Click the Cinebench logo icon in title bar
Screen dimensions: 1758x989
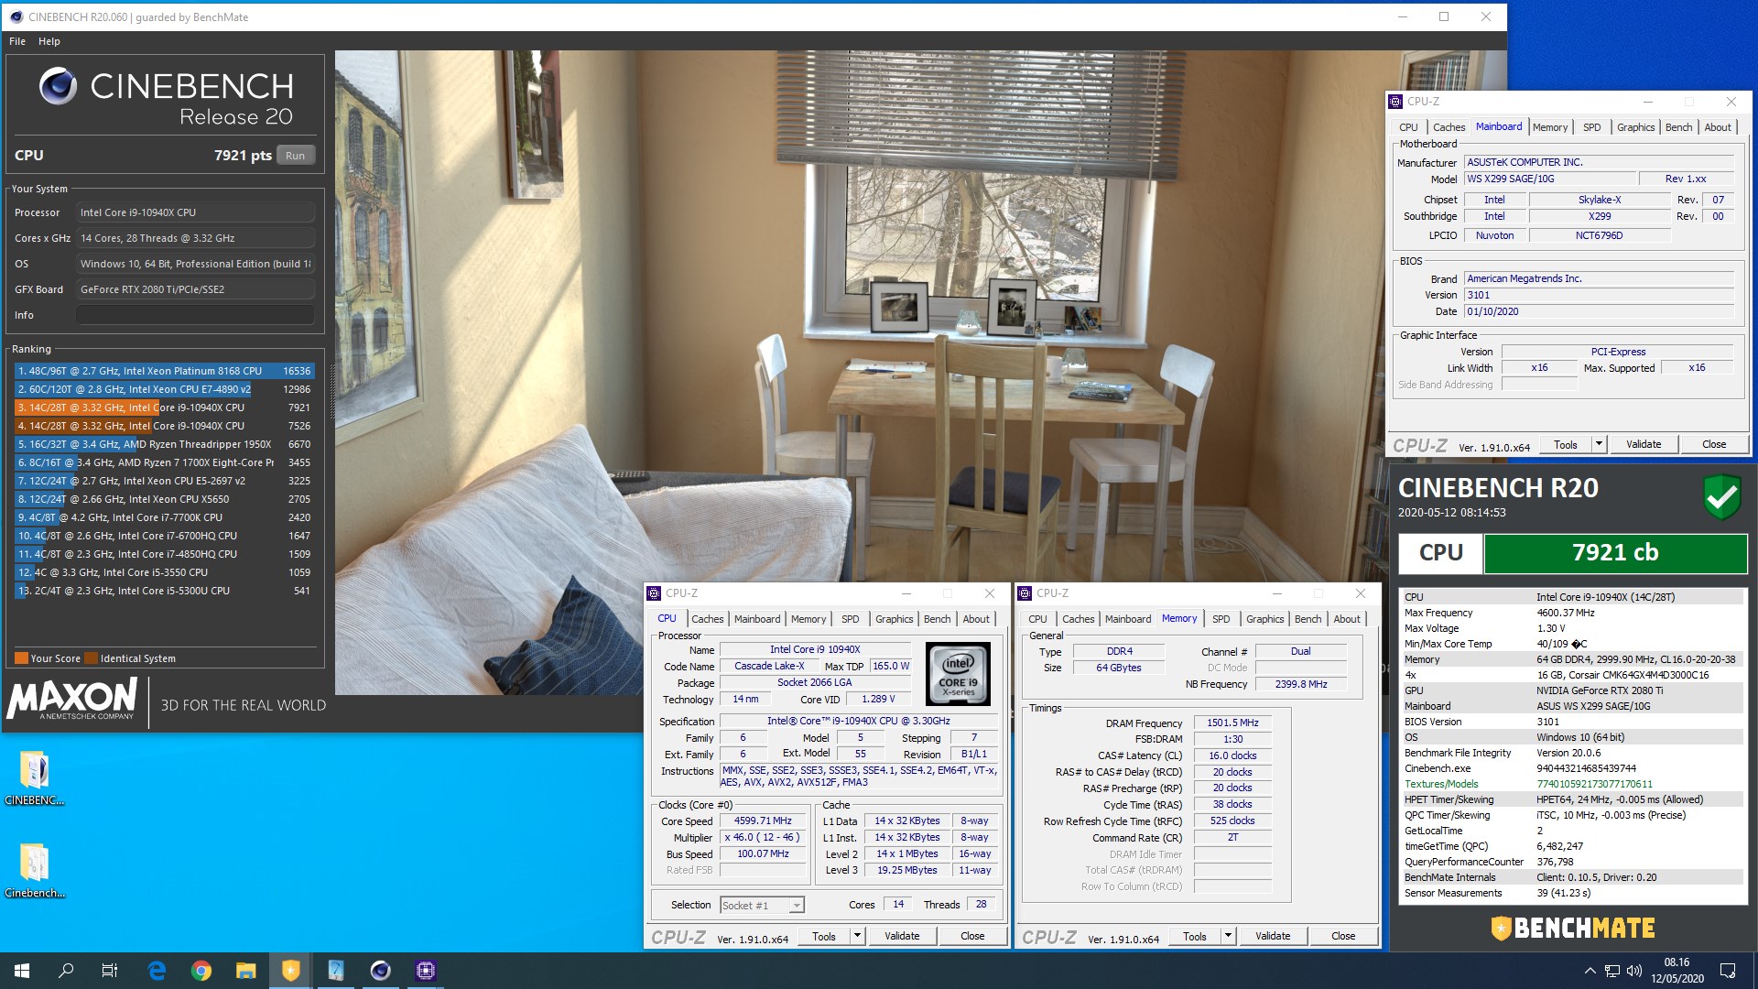tap(16, 16)
